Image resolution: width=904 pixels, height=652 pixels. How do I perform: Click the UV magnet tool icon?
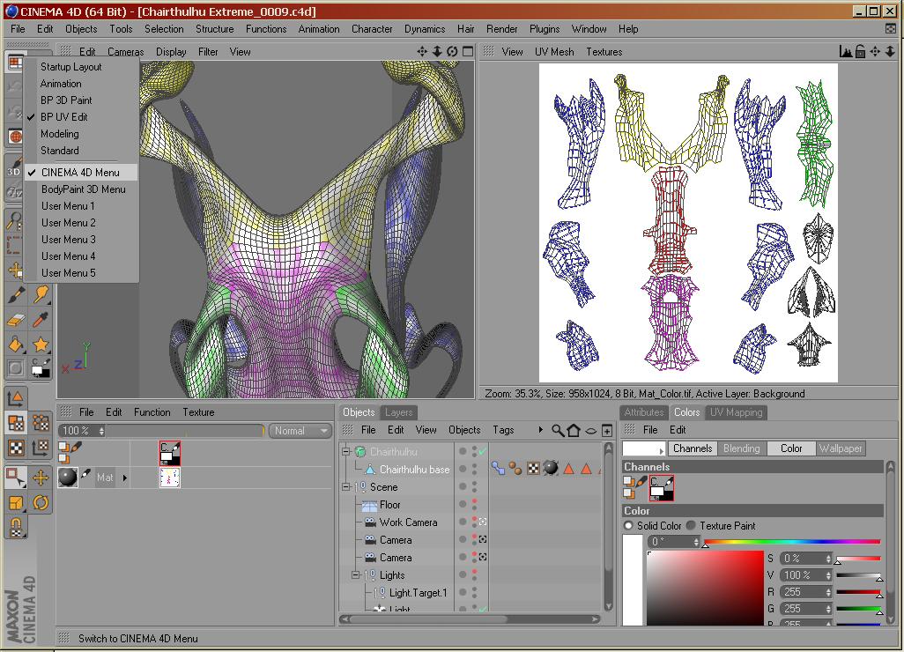[16, 527]
